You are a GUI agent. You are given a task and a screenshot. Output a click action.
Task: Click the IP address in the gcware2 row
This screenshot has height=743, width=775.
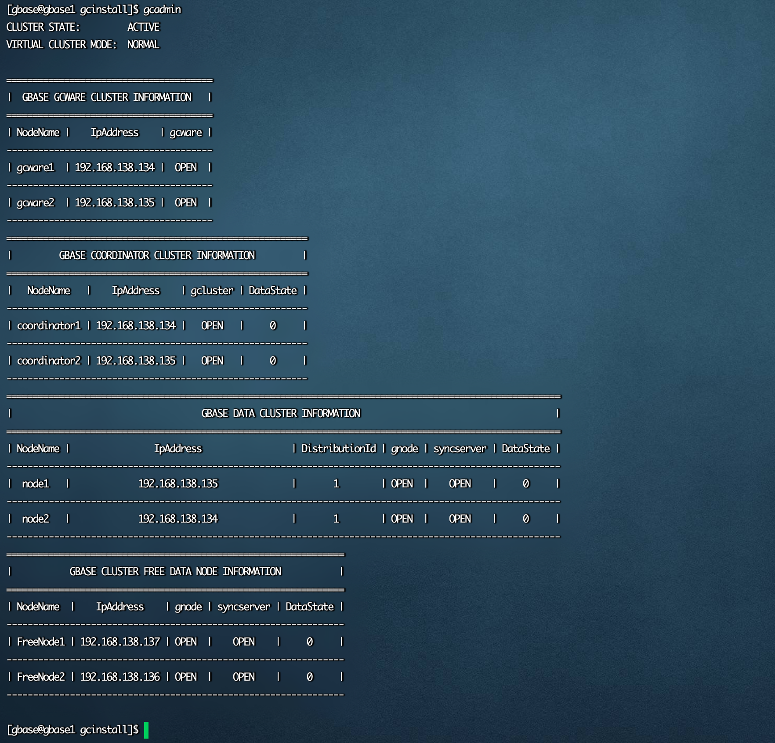[115, 203]
